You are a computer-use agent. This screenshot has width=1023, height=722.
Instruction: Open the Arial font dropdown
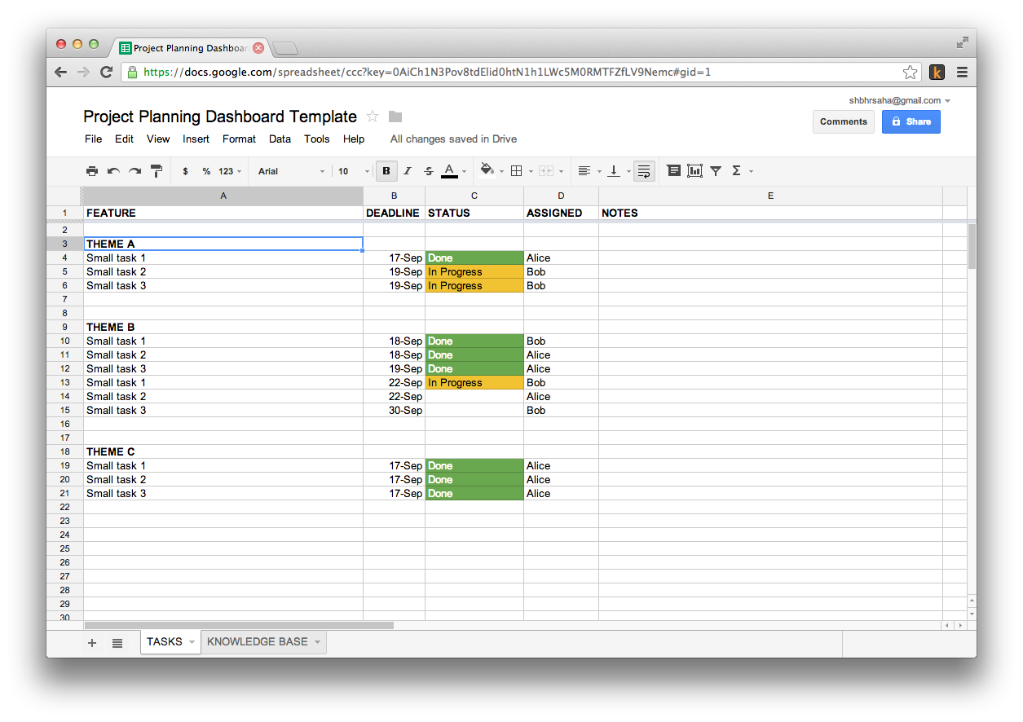click(x=291, y=171)
